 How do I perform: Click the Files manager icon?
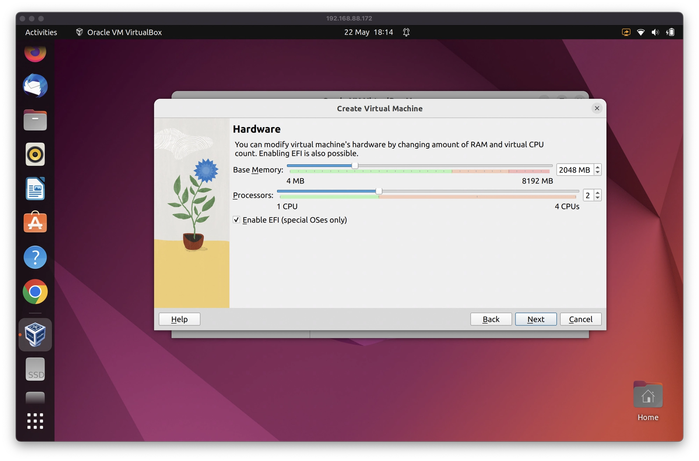(x=35, y=119)
